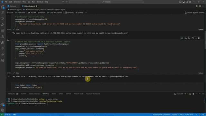206x116 pixels.
Task: Open more cell actions ellipsis
Action: (196, 38)
